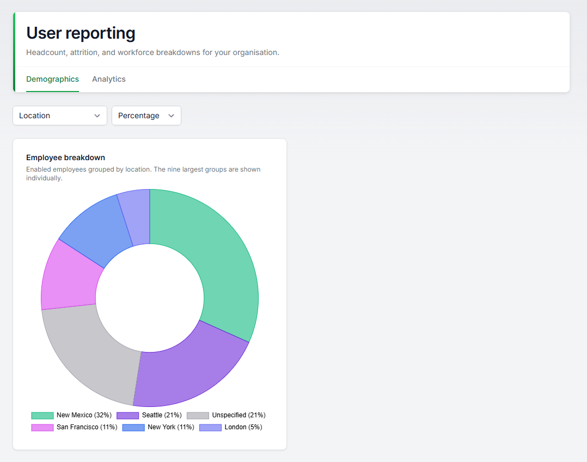The height and width of the screenshot is (462, 587).
Task: Click the London (5%) legend label
Action: (x=243, y=427)
